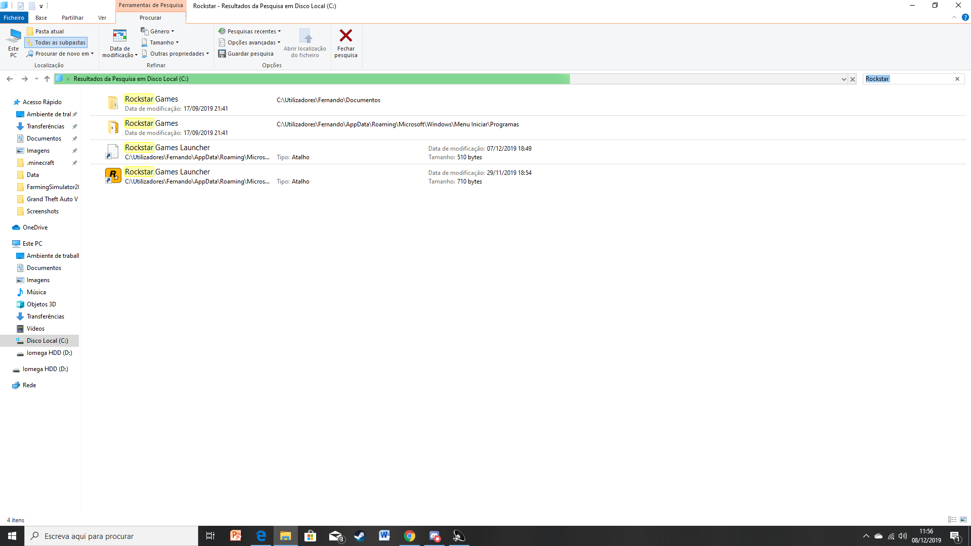Screen dimensions: 971x546
Task: Open the Data de modificação calendar filter
Action: [120, 42]
